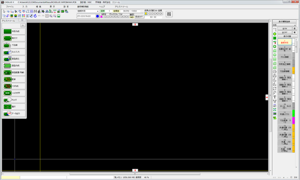Toggle layer 12 寸法基準マーク display
The height and width of the screenshot is (180, 300).
click(x=285, y=121)
